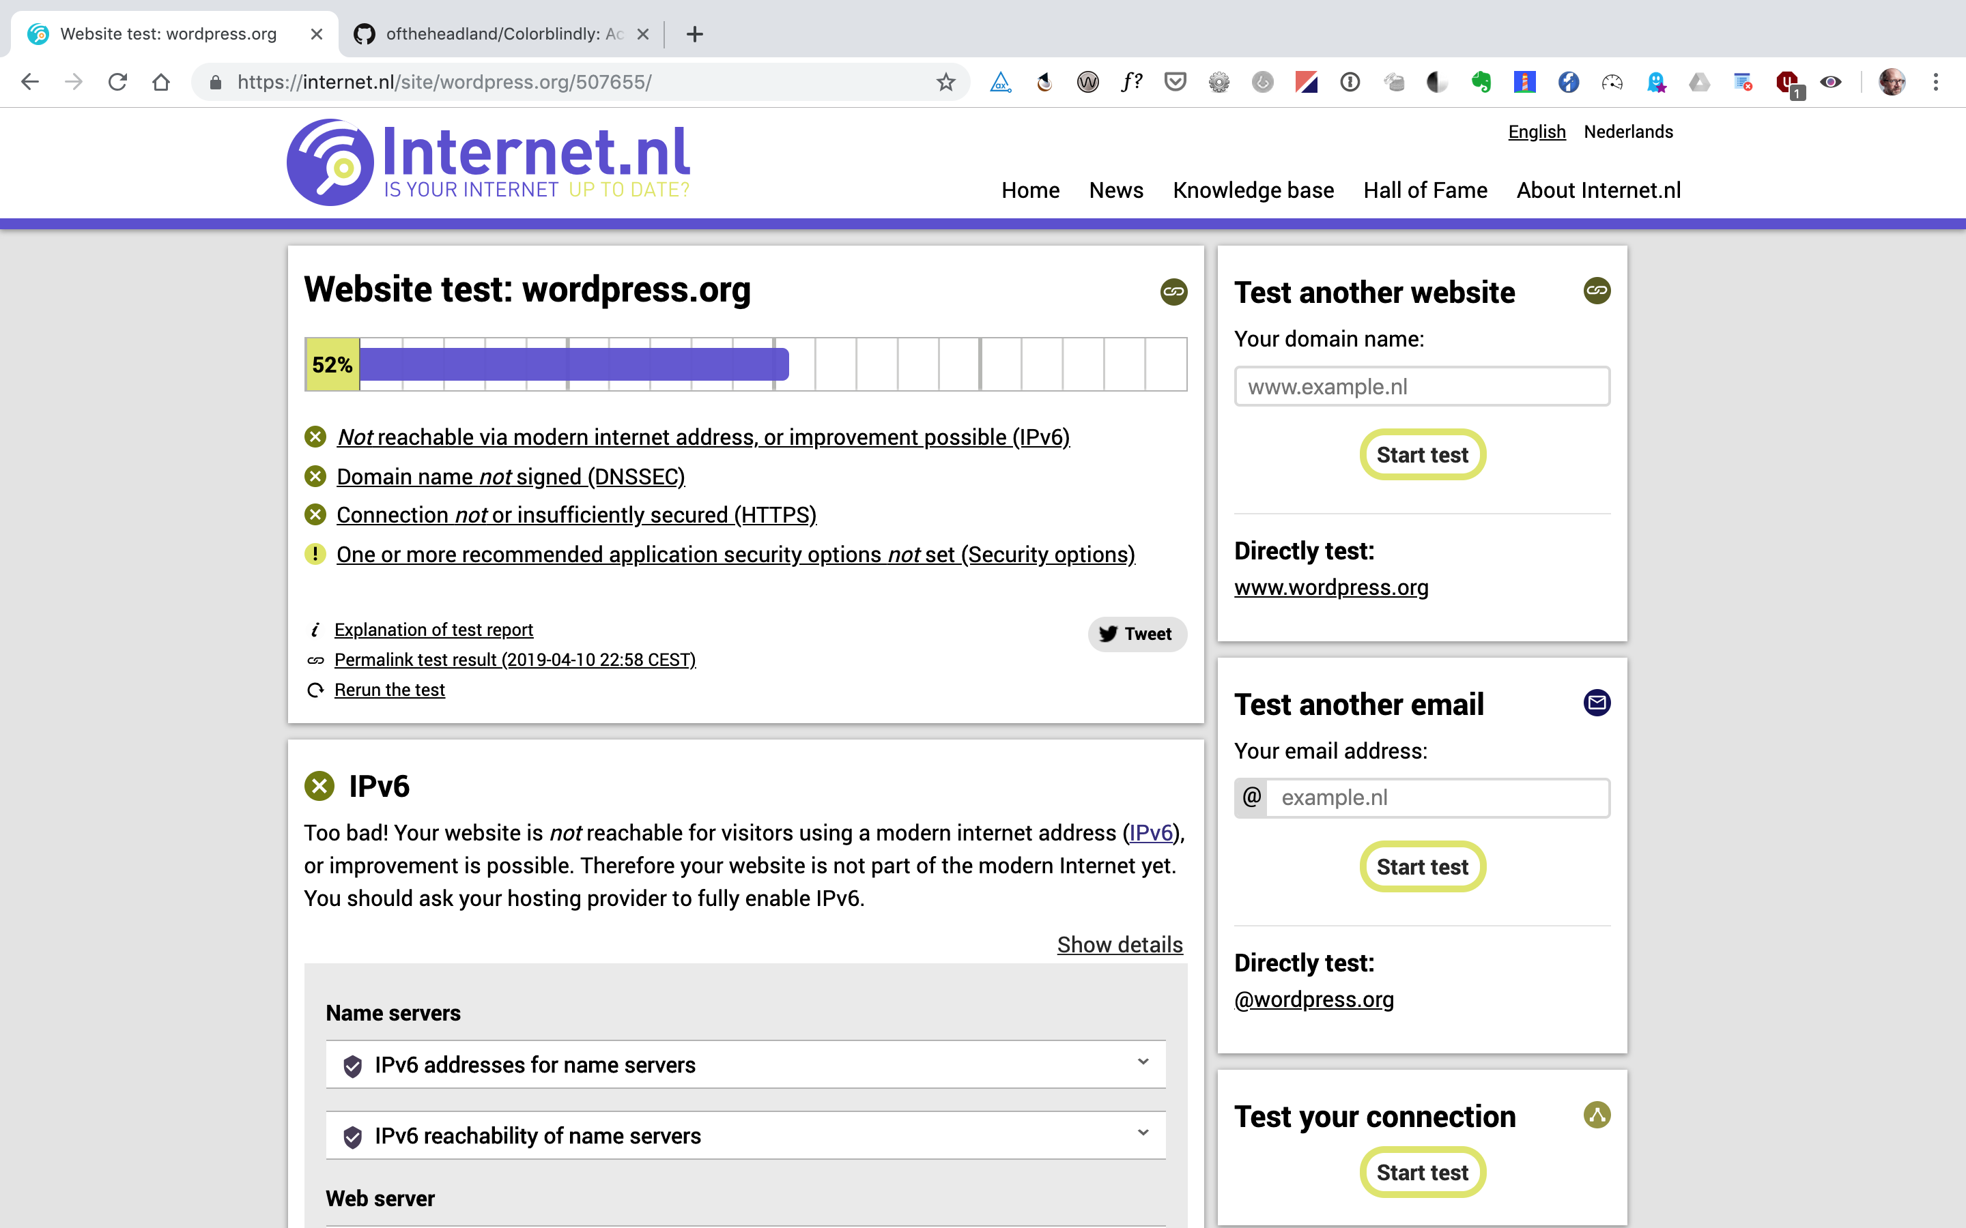Directly test @wordpress.org email

pyautogui.click(x=1313, y=999)
